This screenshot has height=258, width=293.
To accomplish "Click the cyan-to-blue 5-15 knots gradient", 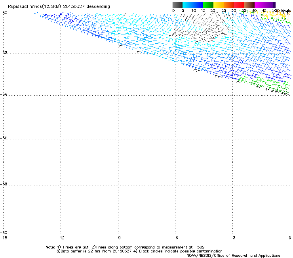I will [x=193, y=5].
